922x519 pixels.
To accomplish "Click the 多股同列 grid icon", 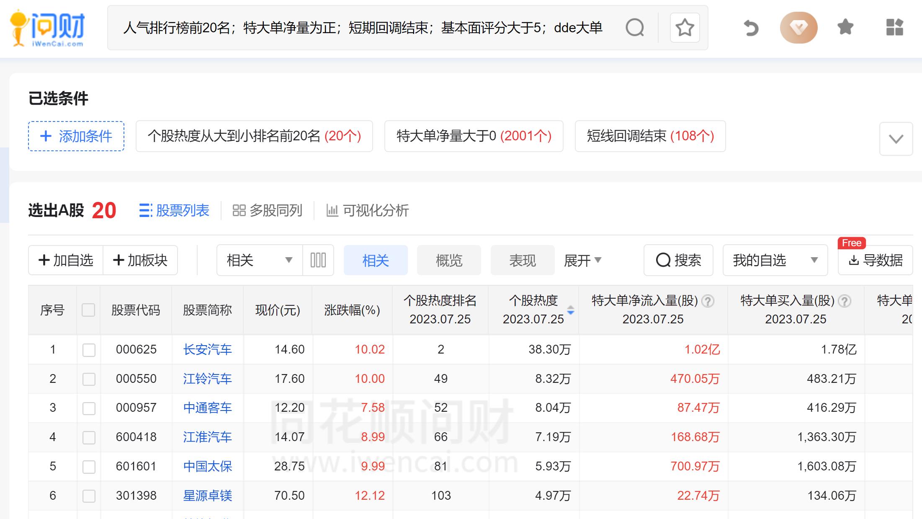I will (x=240, y=211).
